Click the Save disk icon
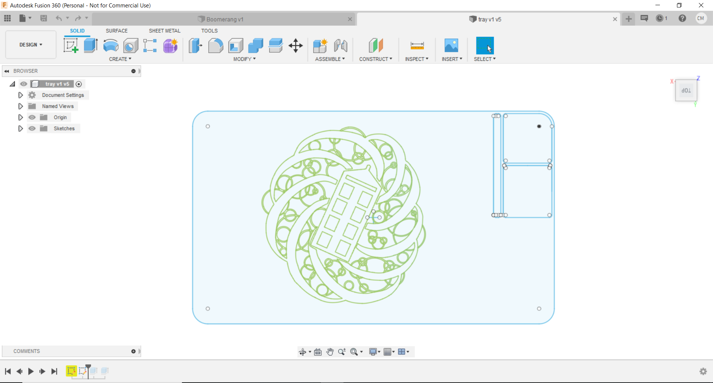713x383 pixels. pyautogui.click(x=43, y=18)
